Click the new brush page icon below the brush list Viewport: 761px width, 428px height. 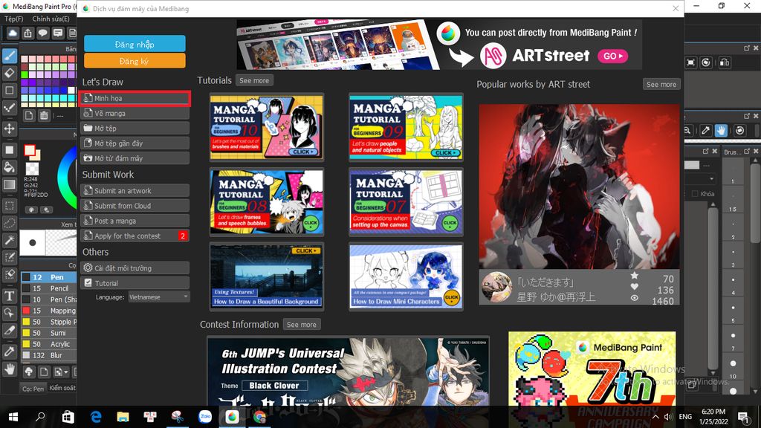tap(44, 372)
